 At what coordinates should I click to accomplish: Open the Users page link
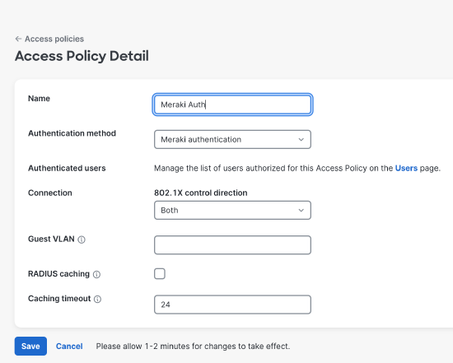406,168
